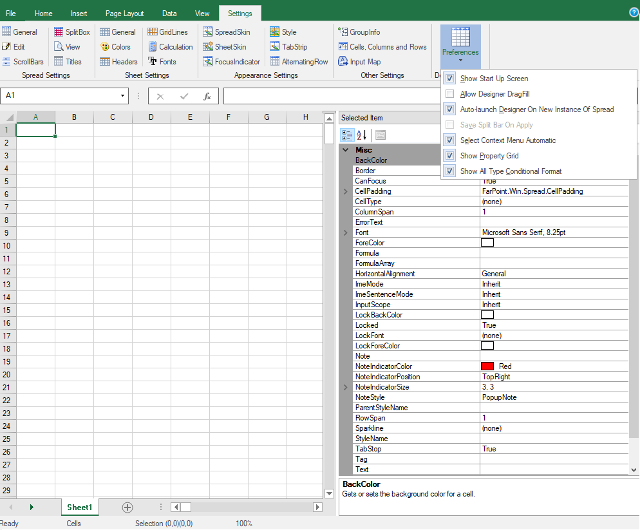Open the View spread settings
This screenshot has height=530, width=640.
[68, 46]
